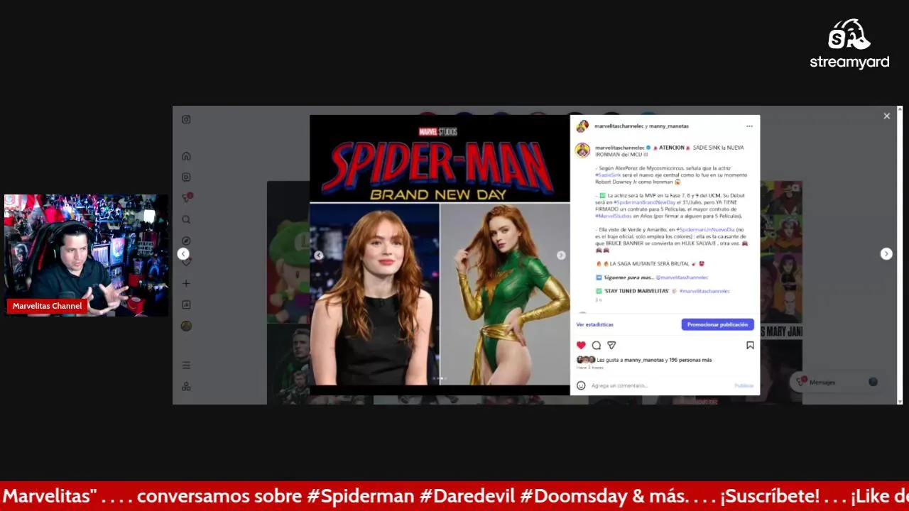Click the Instagram logo in the sidebar

[186, 119]
